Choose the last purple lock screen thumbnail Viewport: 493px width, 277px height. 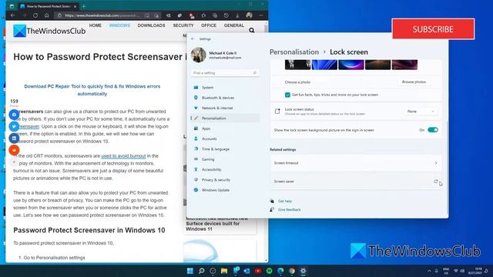pos(404,65)
